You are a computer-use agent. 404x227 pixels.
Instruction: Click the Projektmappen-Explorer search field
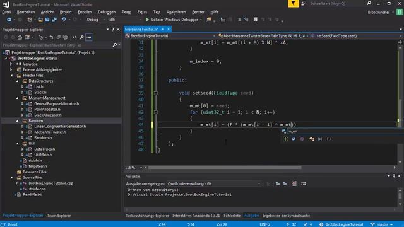pyautogui.click(x=57, y=45)
